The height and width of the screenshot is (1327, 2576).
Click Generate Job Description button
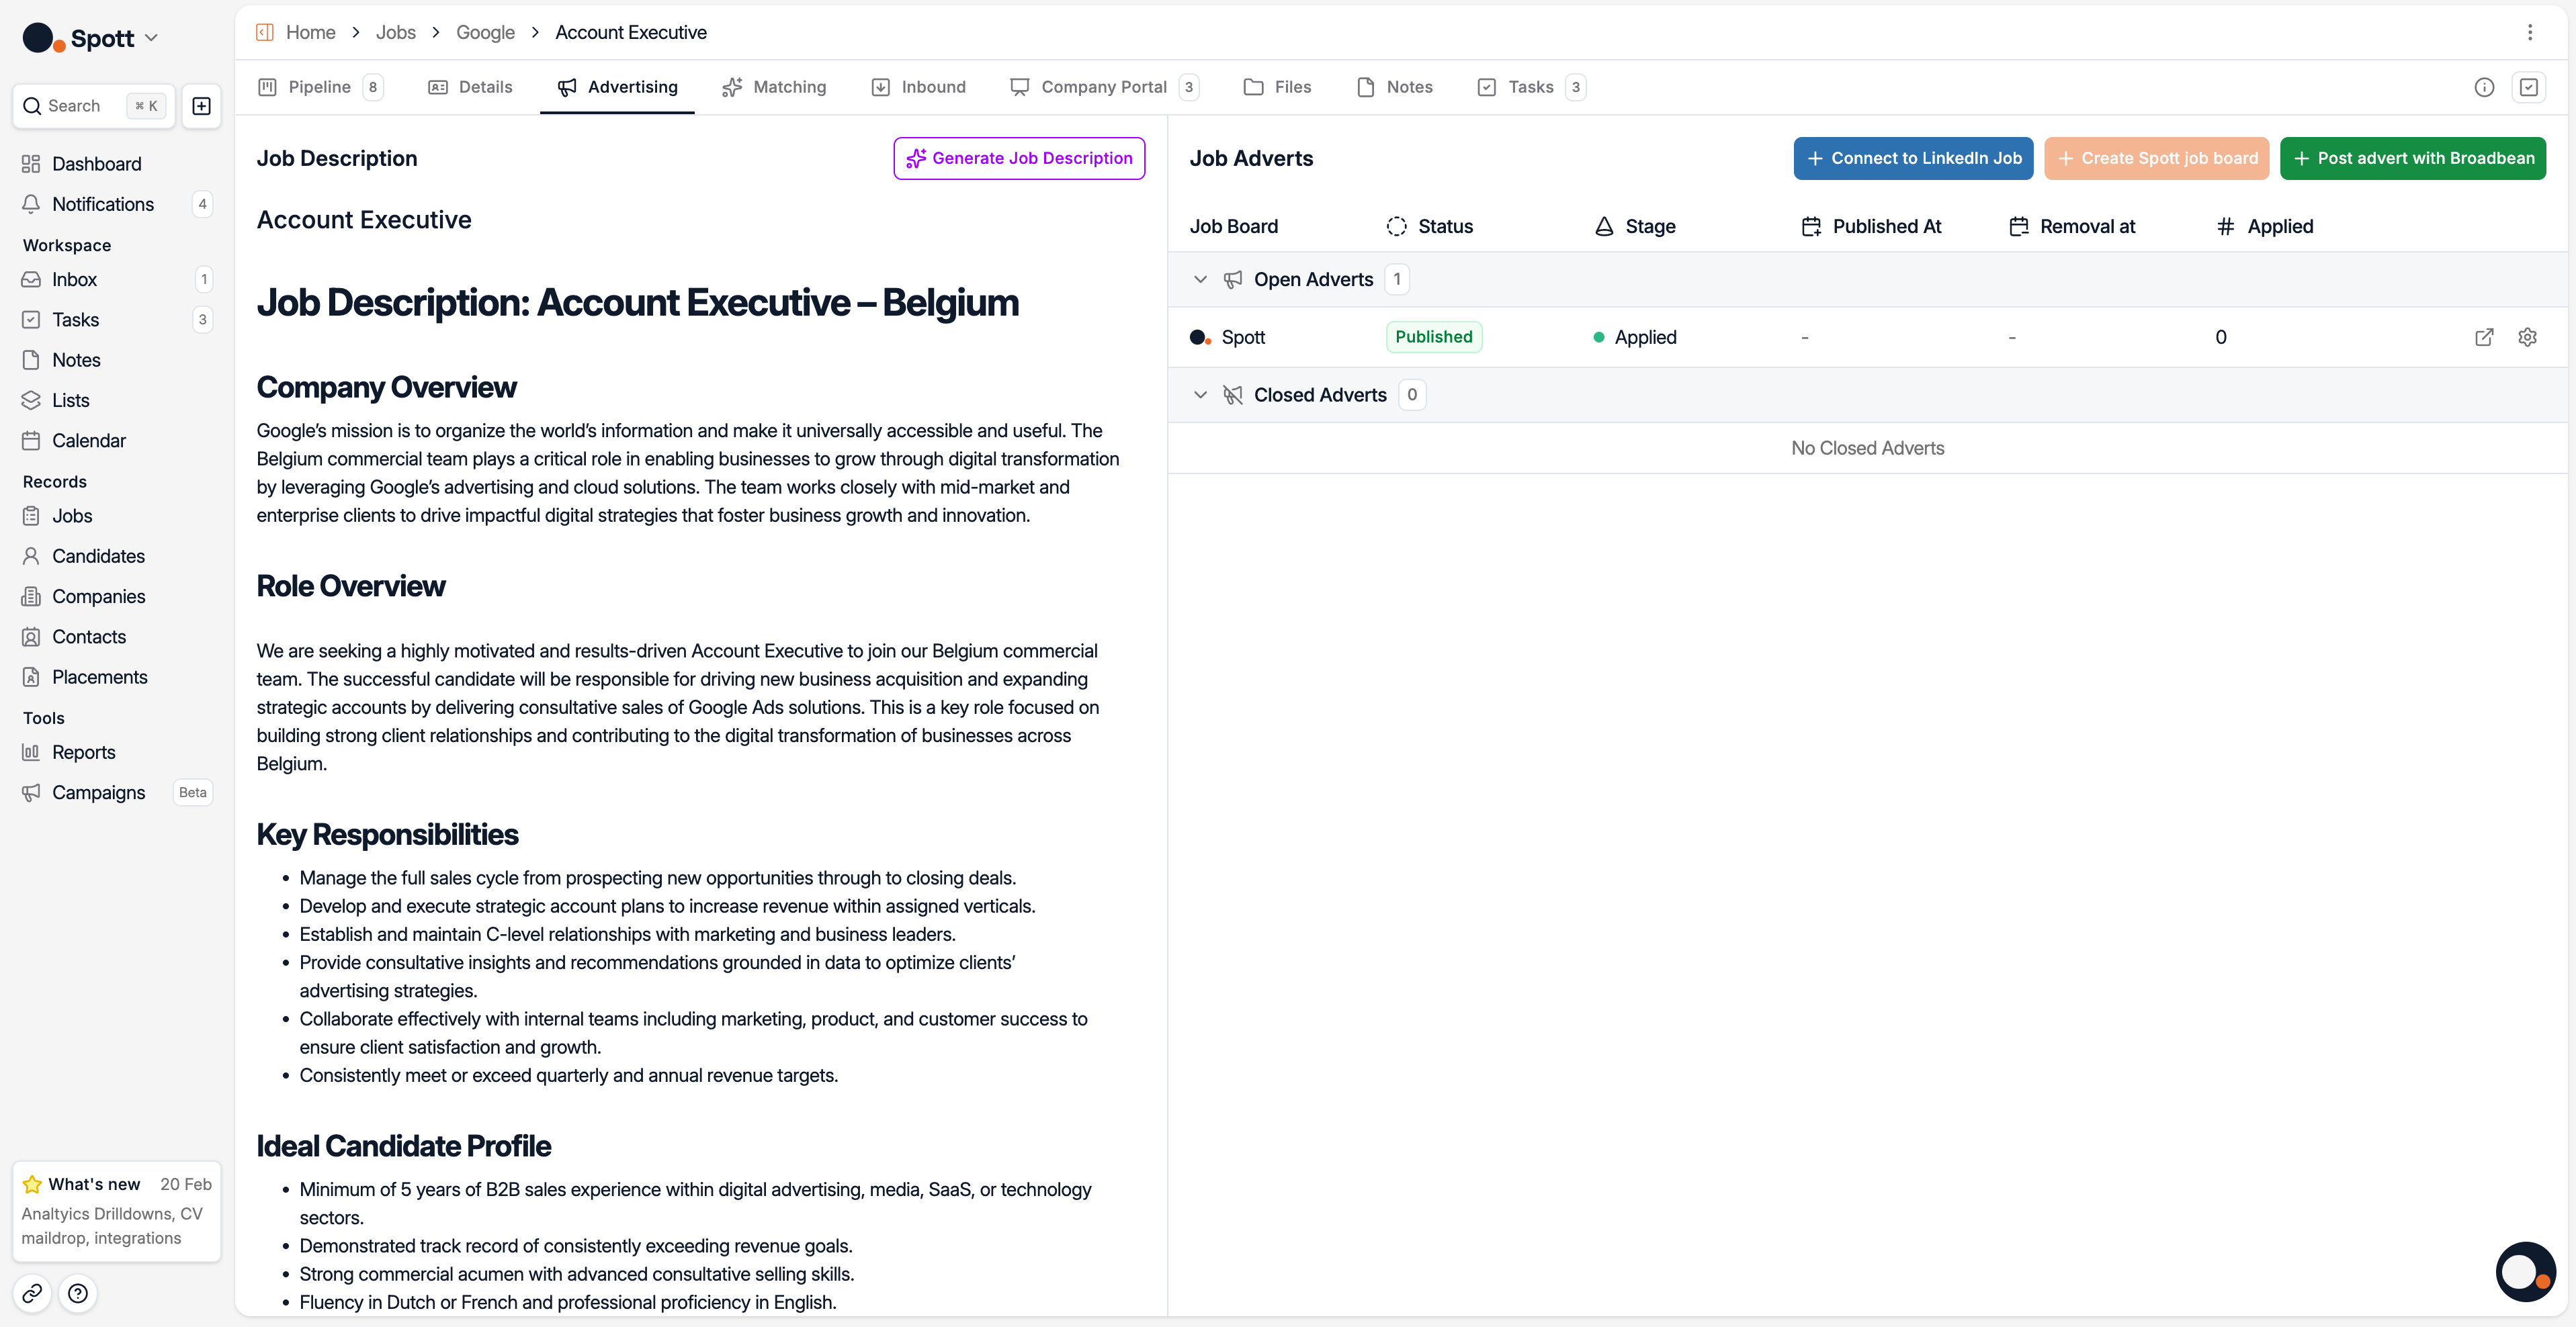1019,158
